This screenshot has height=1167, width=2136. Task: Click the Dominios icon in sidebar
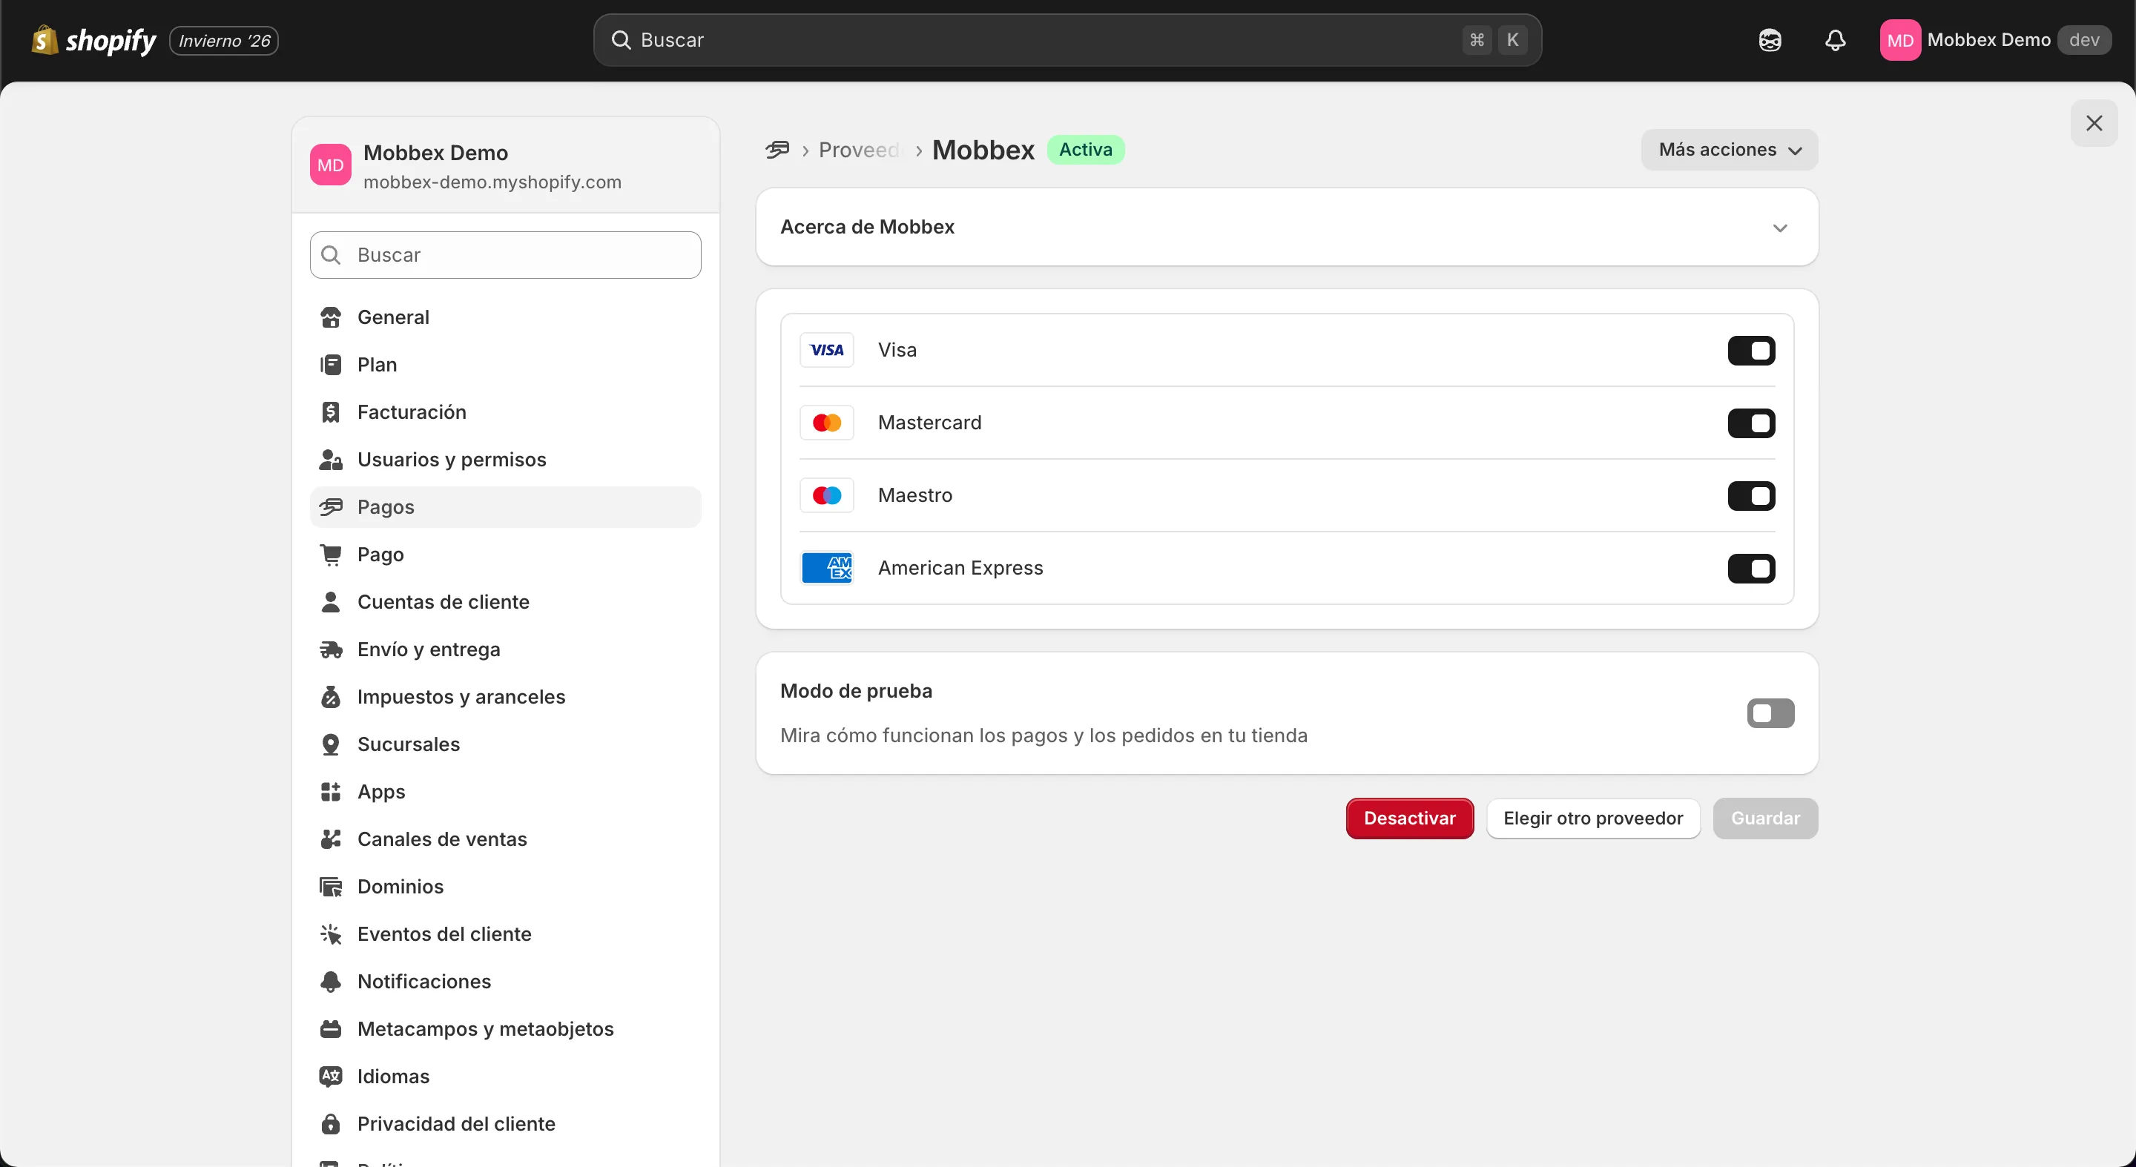[331, 887]
